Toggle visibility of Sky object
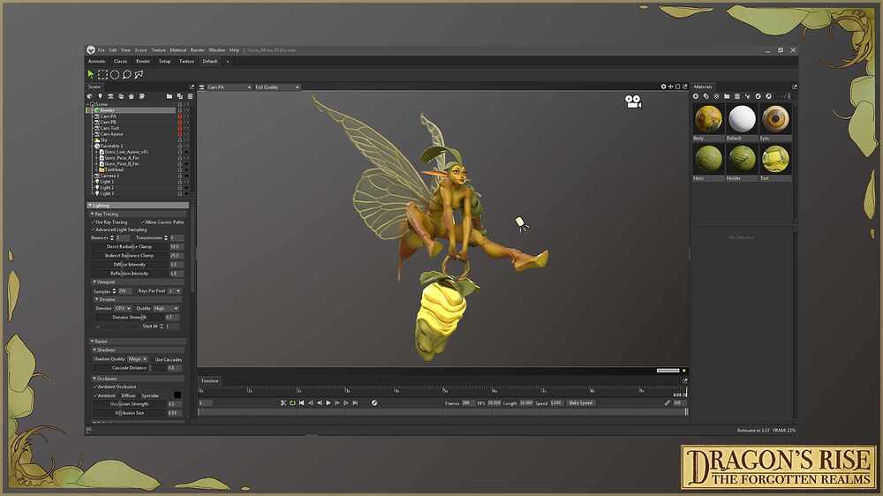Viewport: 883px width, 496px height. pyautogui.click(x=187, y=139)
